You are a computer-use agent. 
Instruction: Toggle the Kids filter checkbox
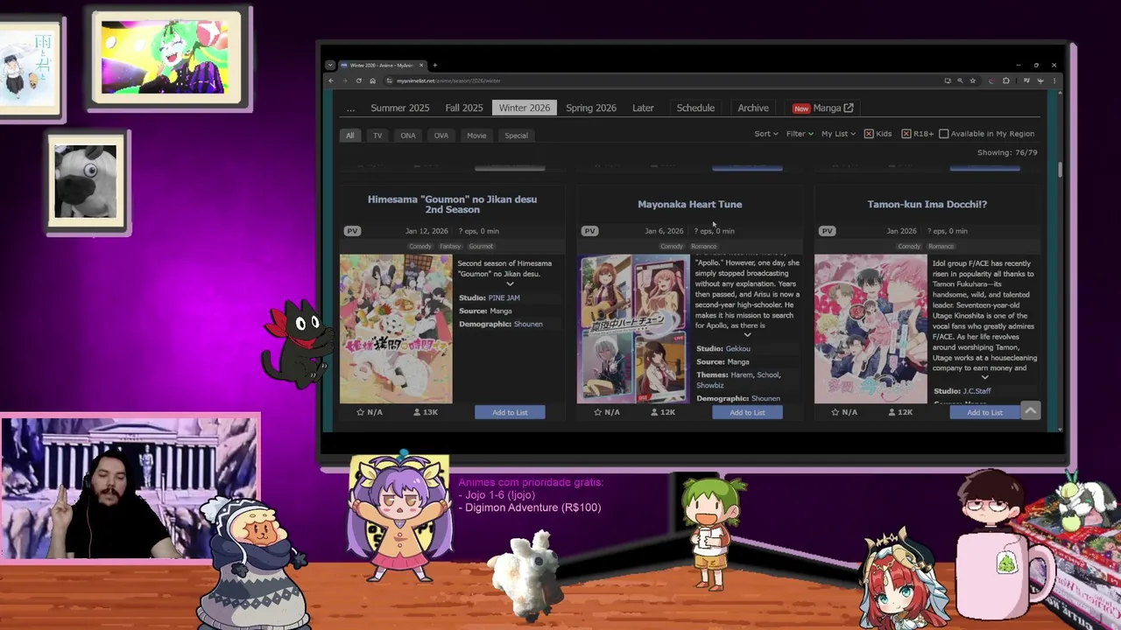coord(869,134)
